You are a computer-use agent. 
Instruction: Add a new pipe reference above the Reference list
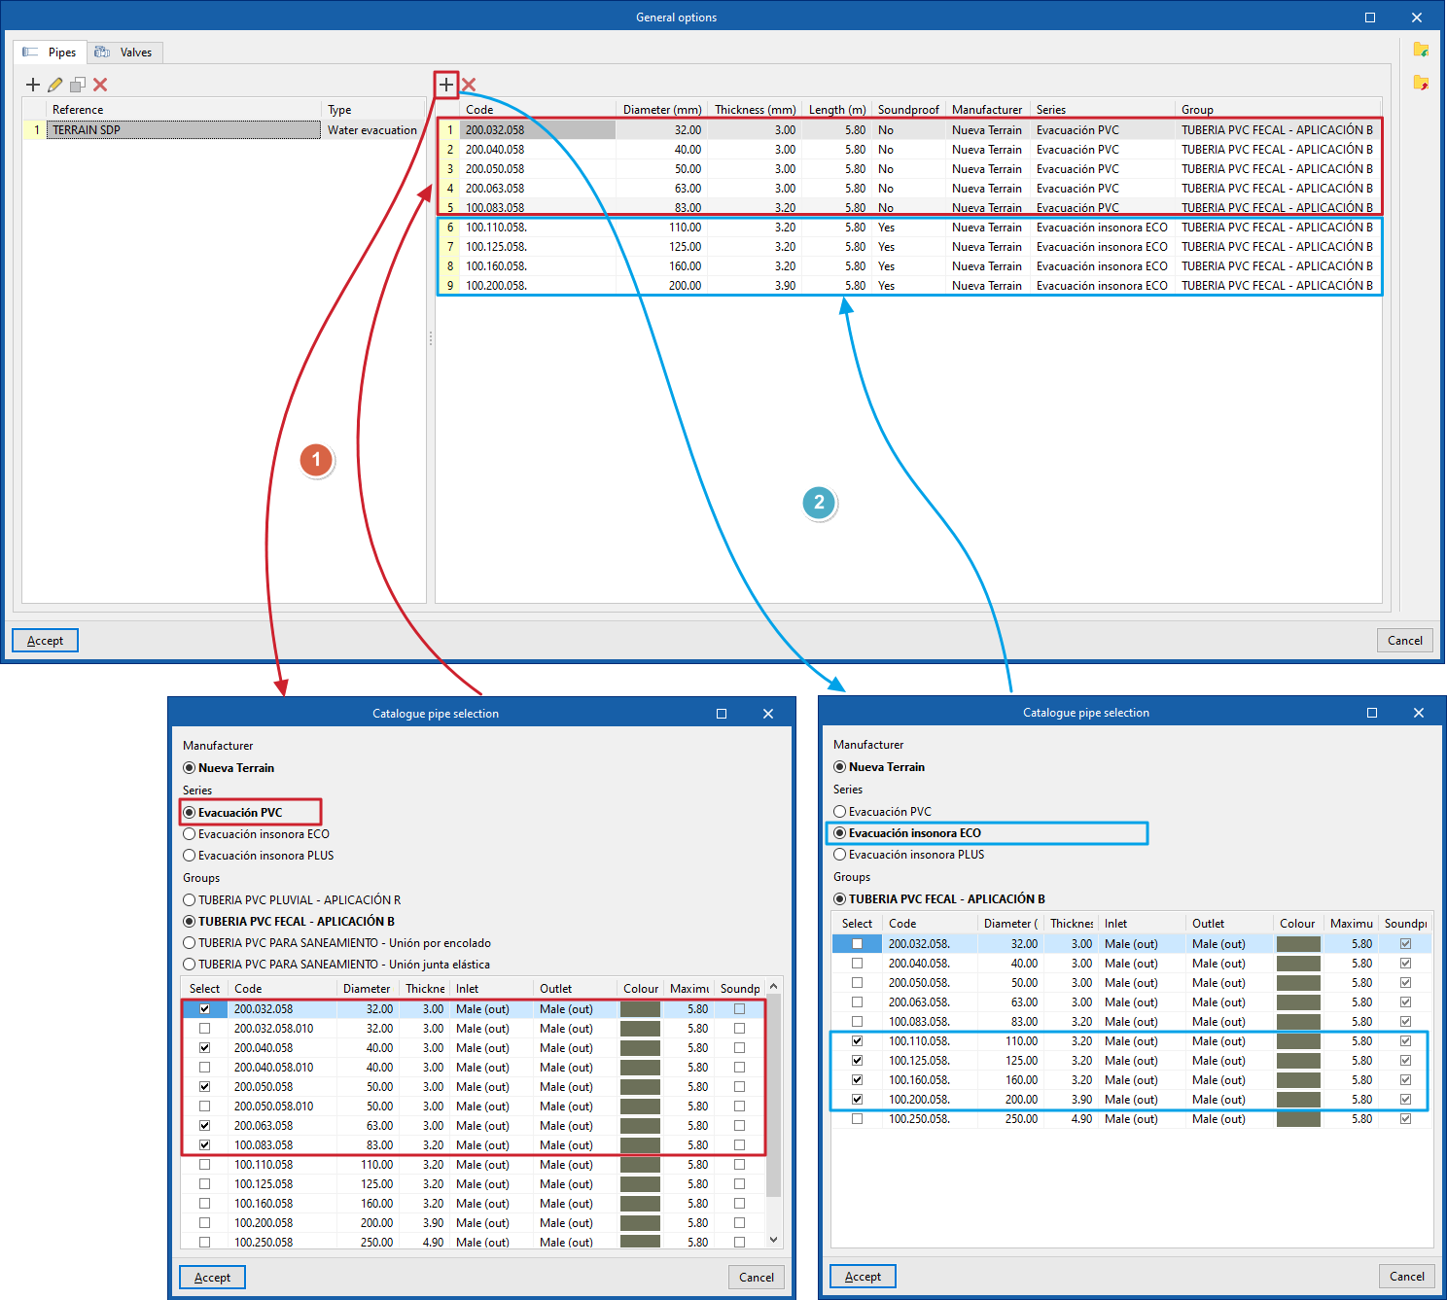pos(33,85)
